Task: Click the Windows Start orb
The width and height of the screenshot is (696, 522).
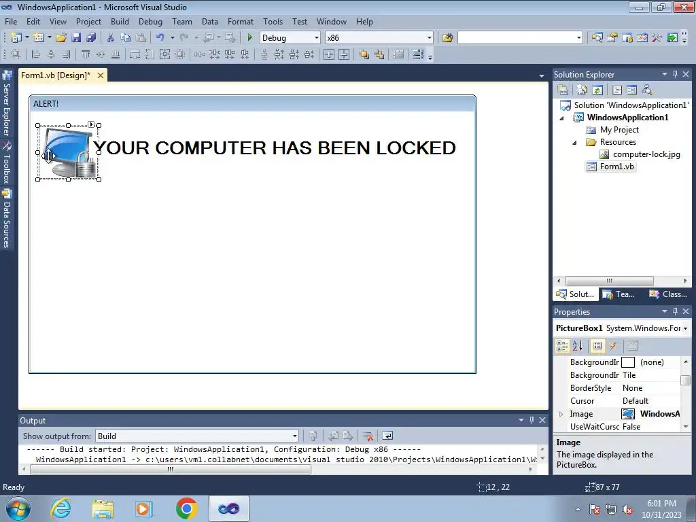Action: coord(18,508)
